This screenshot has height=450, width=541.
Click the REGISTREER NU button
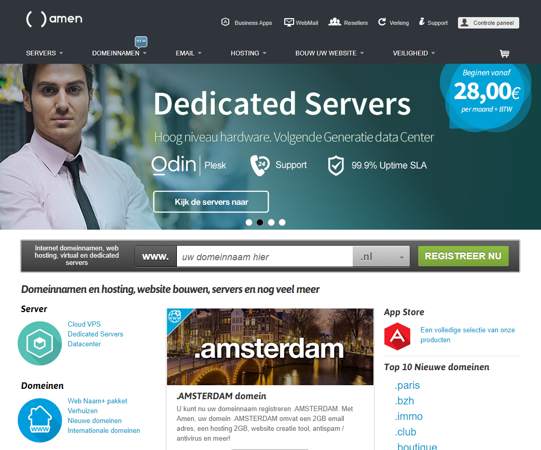coord(463,256)
